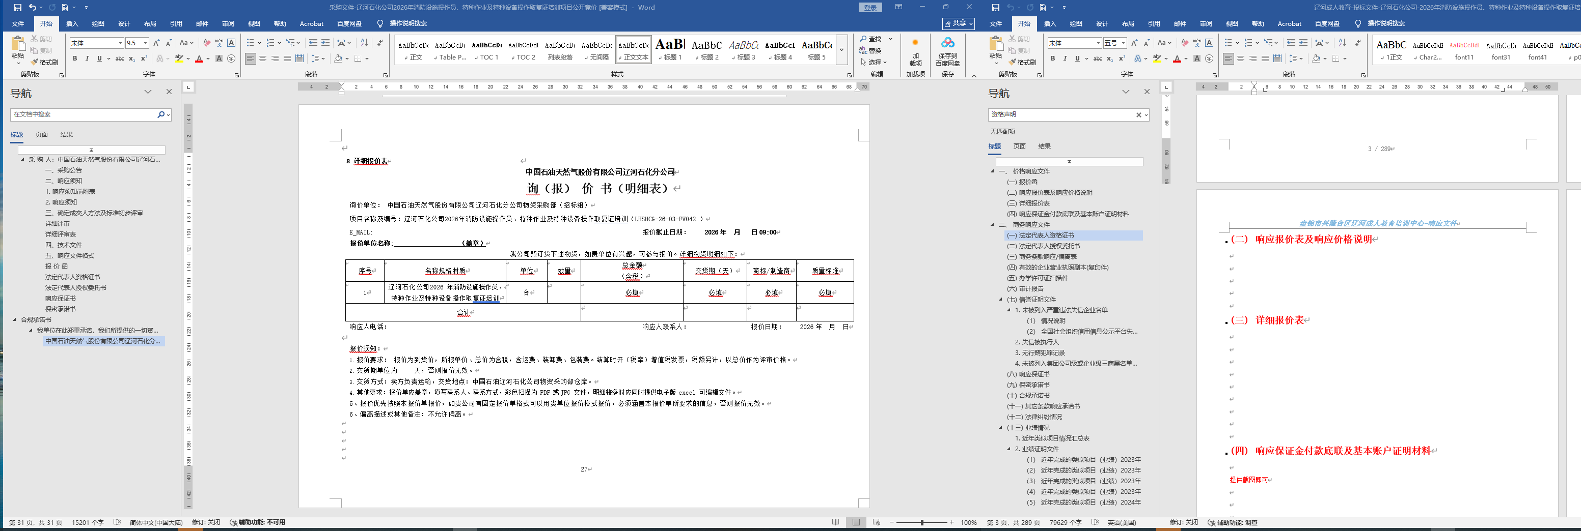The width and height of the screenshot is (1581, 531).
Task: Open font name dropdown in left Word window
Action: point(120,43)
